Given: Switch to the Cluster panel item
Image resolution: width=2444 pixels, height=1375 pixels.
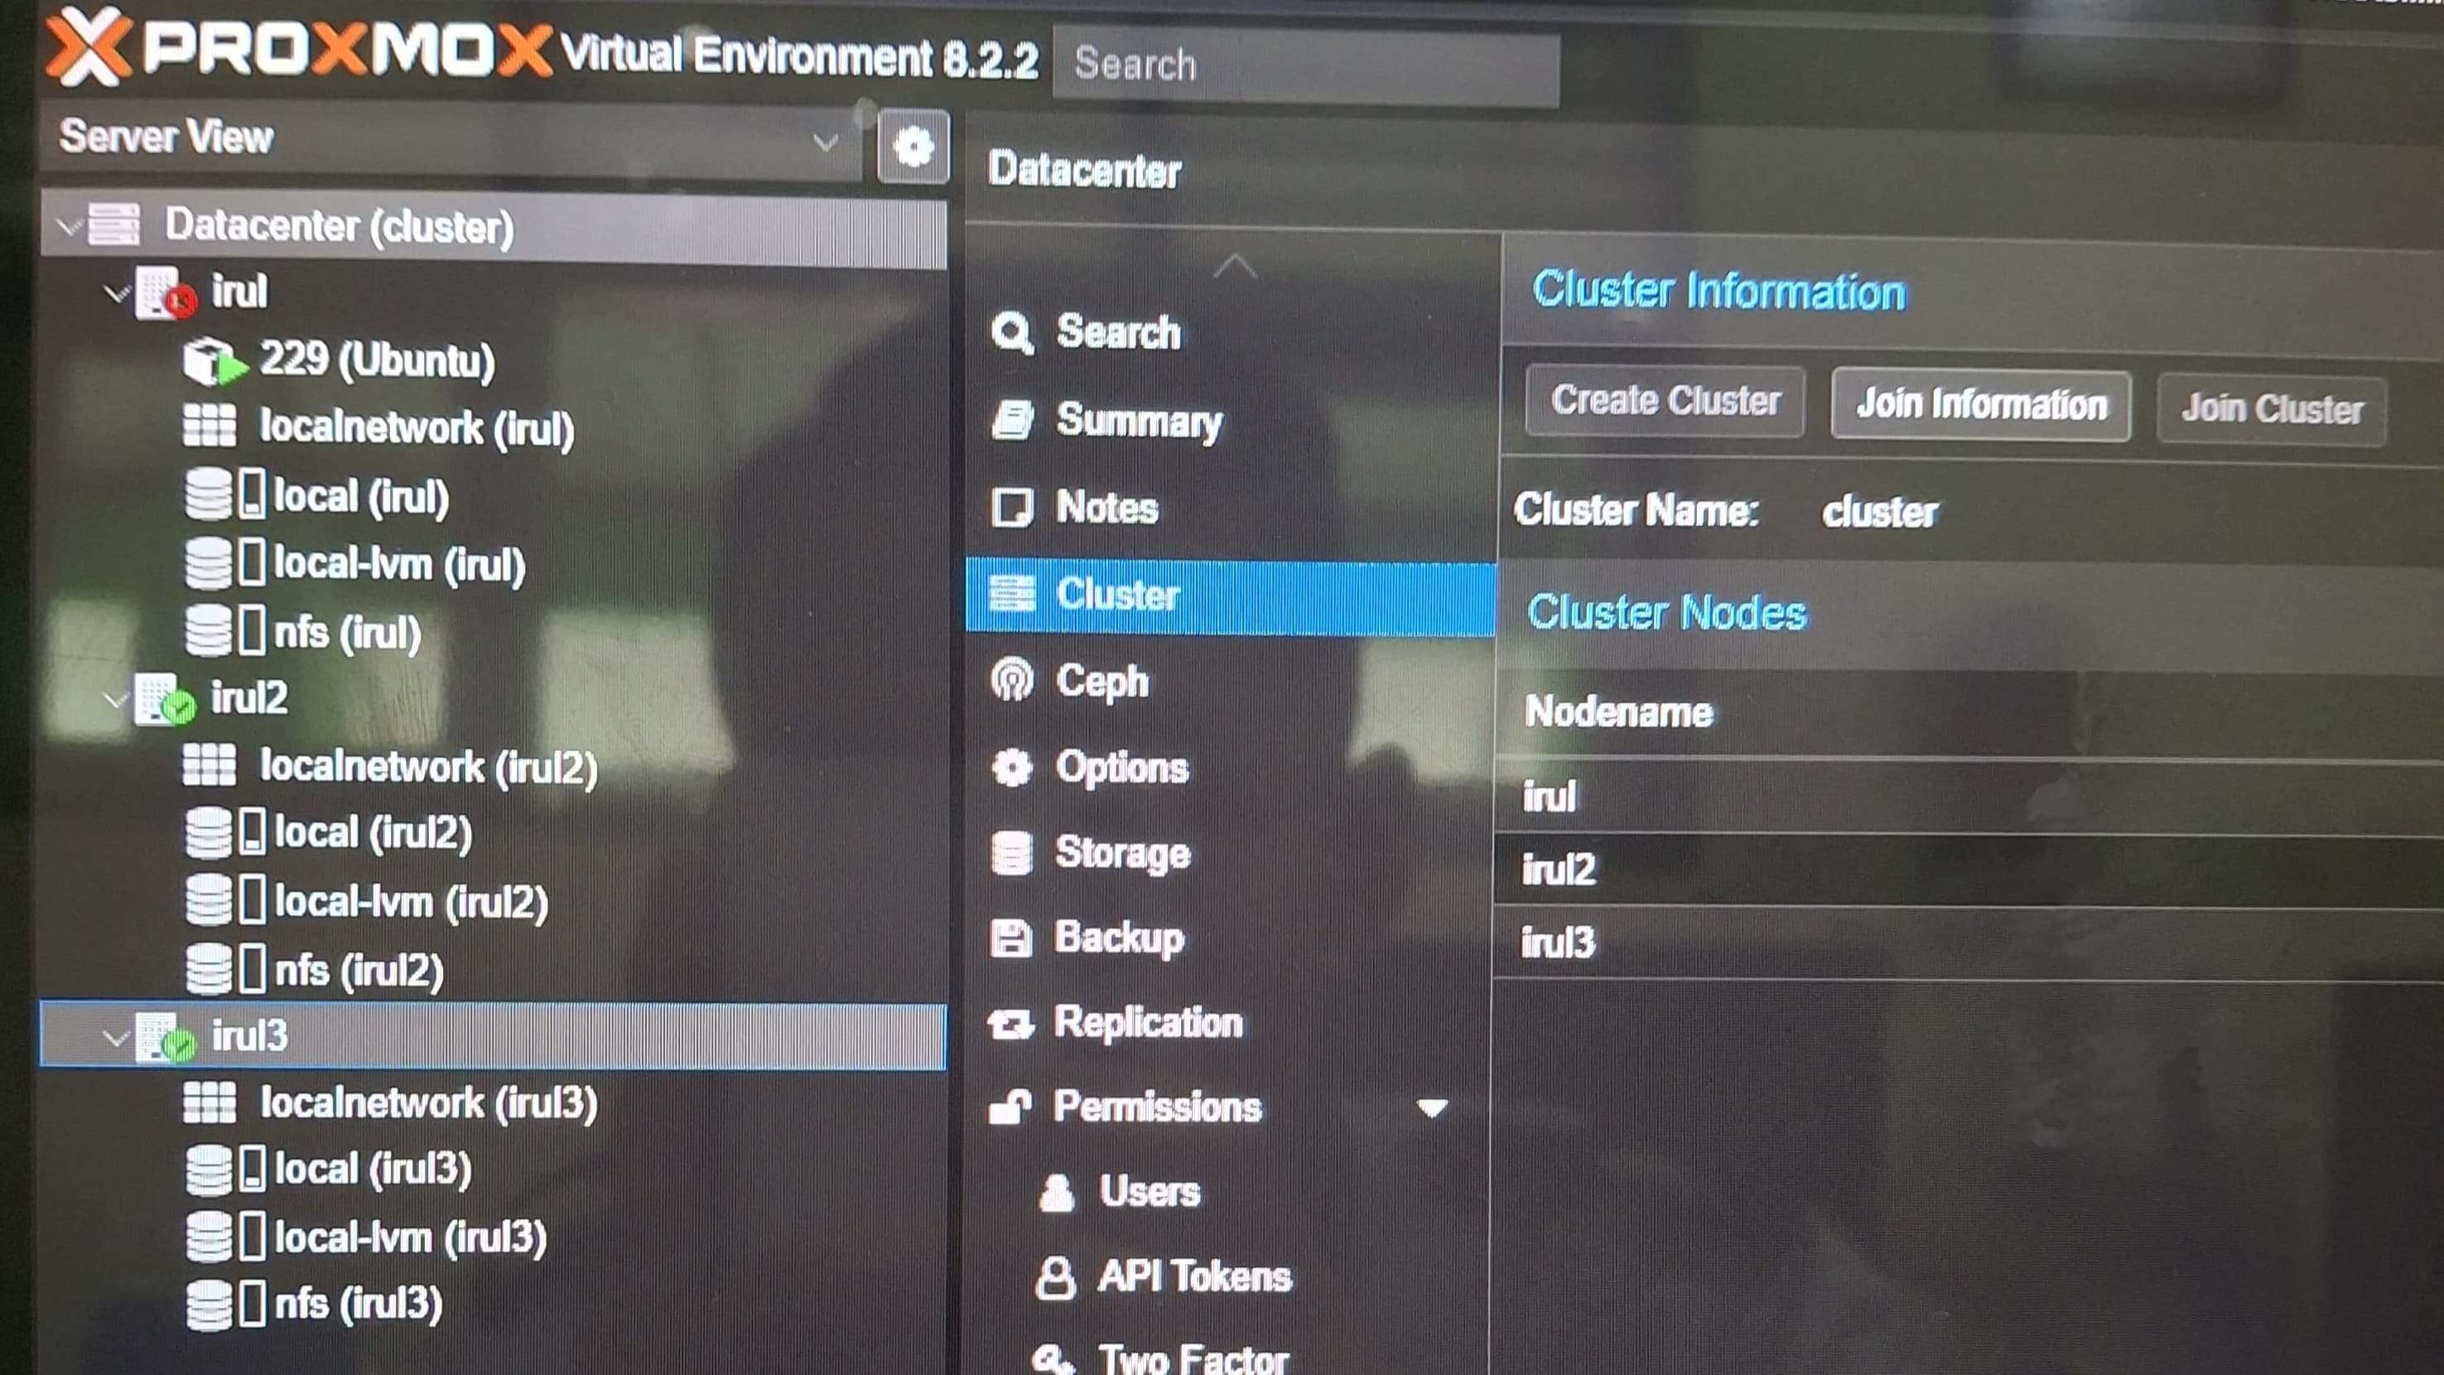Looking at the screenshot, I should tap(1117, 593).
